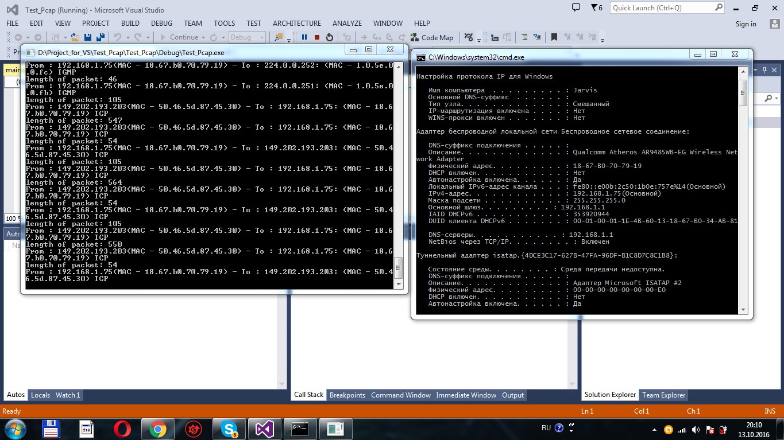Switch to the Call Stack tab
This screenshot has width=784, height=440.
[x=309, y=395]
